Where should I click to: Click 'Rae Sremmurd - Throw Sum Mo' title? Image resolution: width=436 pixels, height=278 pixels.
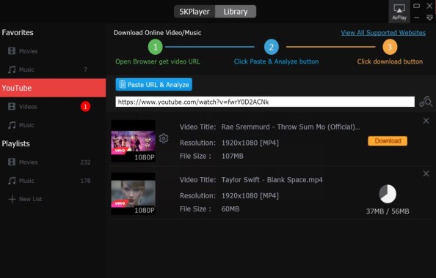click(291, 127)
